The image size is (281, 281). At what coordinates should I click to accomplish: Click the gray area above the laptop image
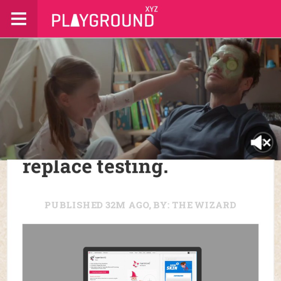[140, 235]
